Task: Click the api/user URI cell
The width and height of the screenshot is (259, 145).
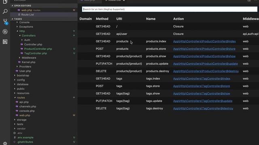Action: 121,34
